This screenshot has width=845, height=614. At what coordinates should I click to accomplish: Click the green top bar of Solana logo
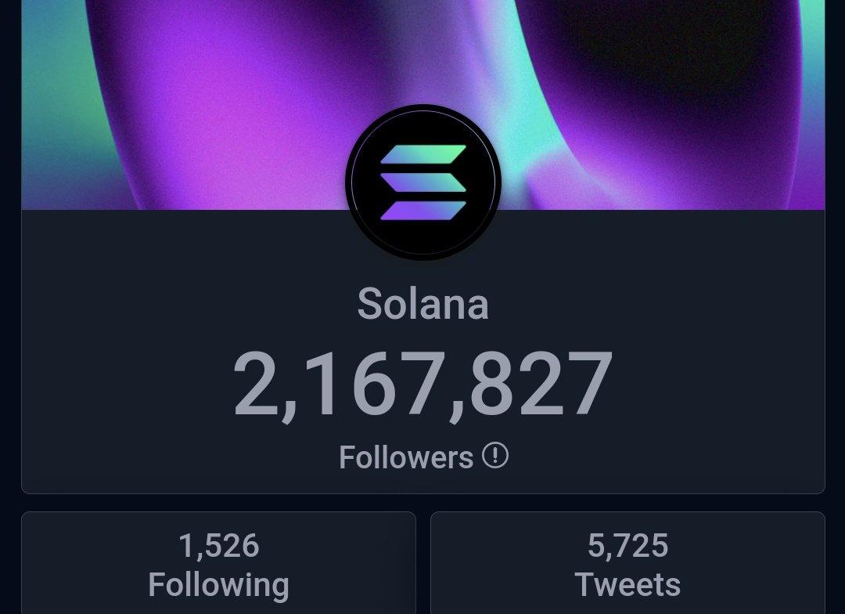[423, 154]
